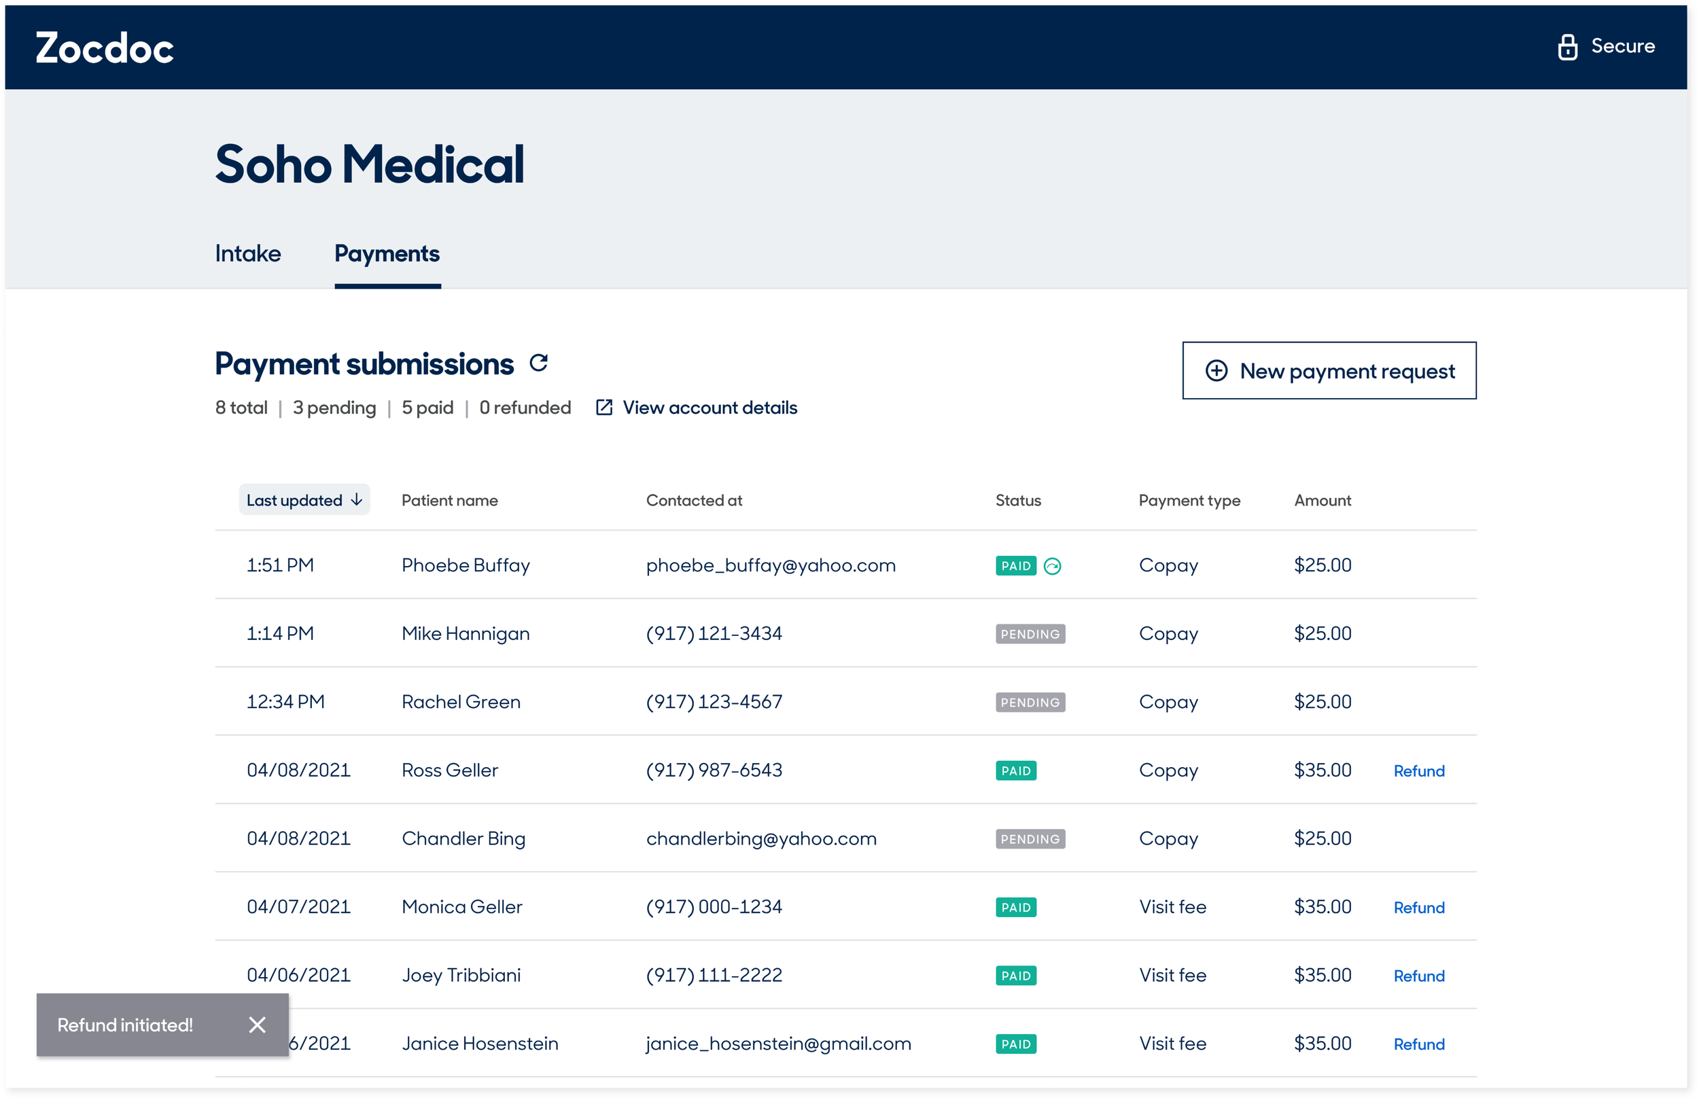Click Chandler Bing's email address

[761, 838]
